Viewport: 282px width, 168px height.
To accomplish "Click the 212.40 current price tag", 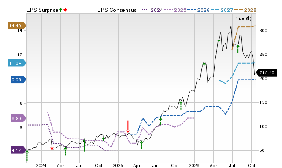I will point(266,73).
